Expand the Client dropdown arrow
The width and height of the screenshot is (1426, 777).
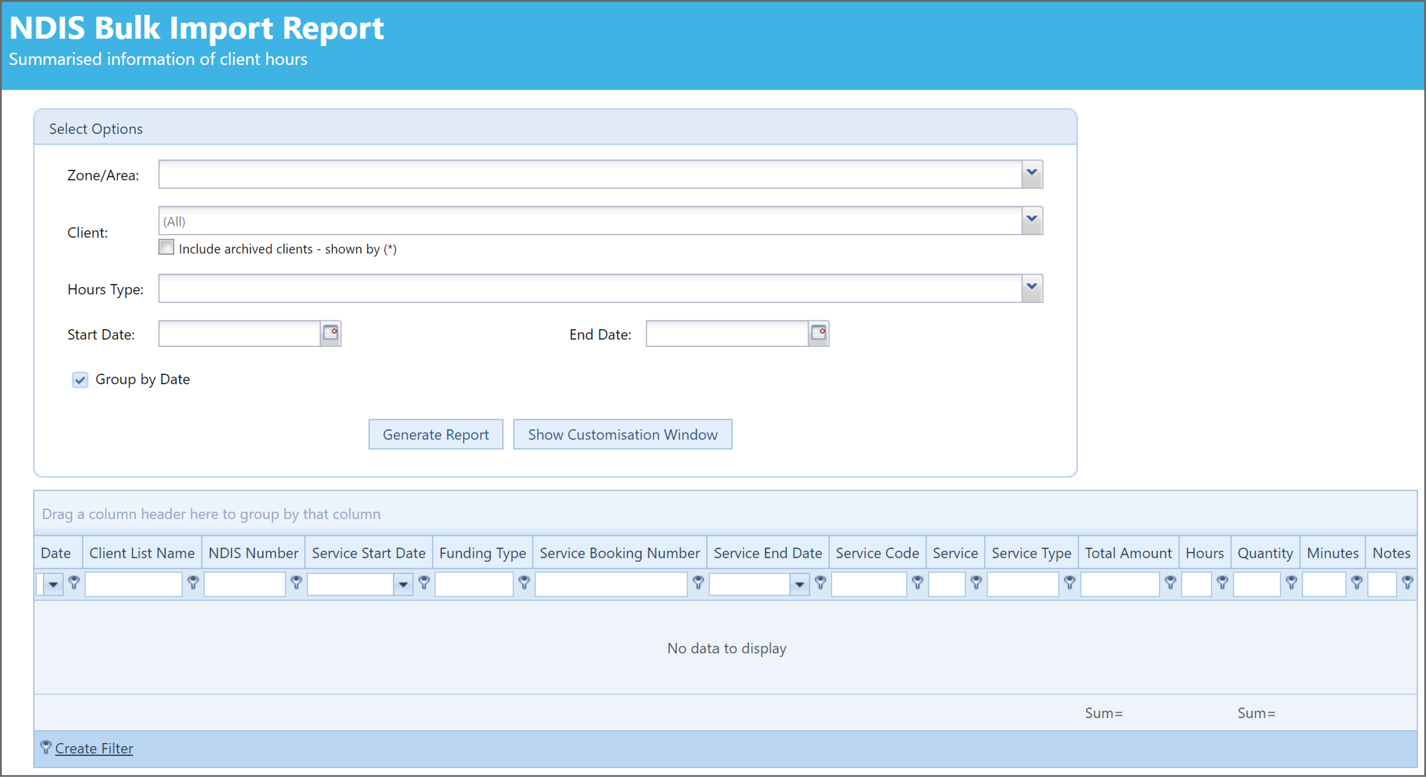pyautogui.click(x=1032, y=221)
